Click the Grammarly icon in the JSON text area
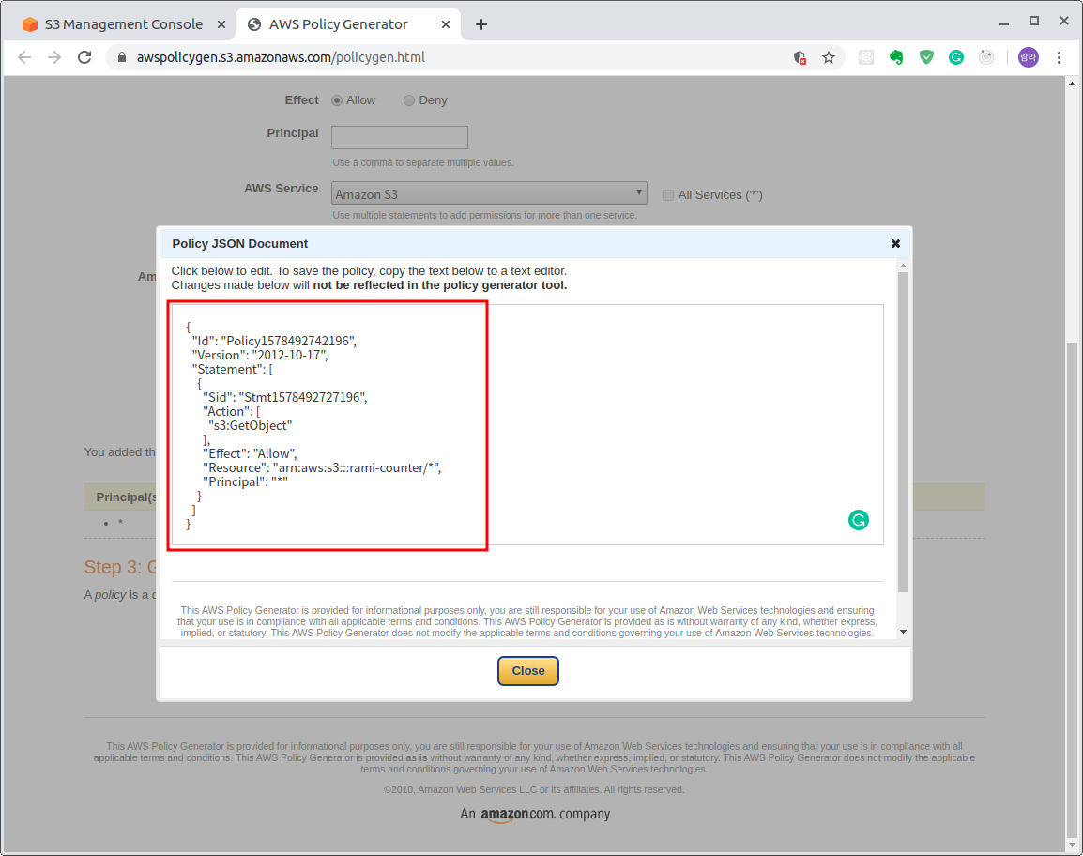Viewport: 1083px width, 856px height. click(858, 520)
